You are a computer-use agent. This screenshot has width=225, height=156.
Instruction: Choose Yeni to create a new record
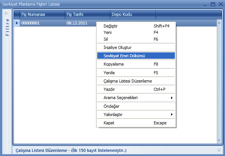(136, 32)
